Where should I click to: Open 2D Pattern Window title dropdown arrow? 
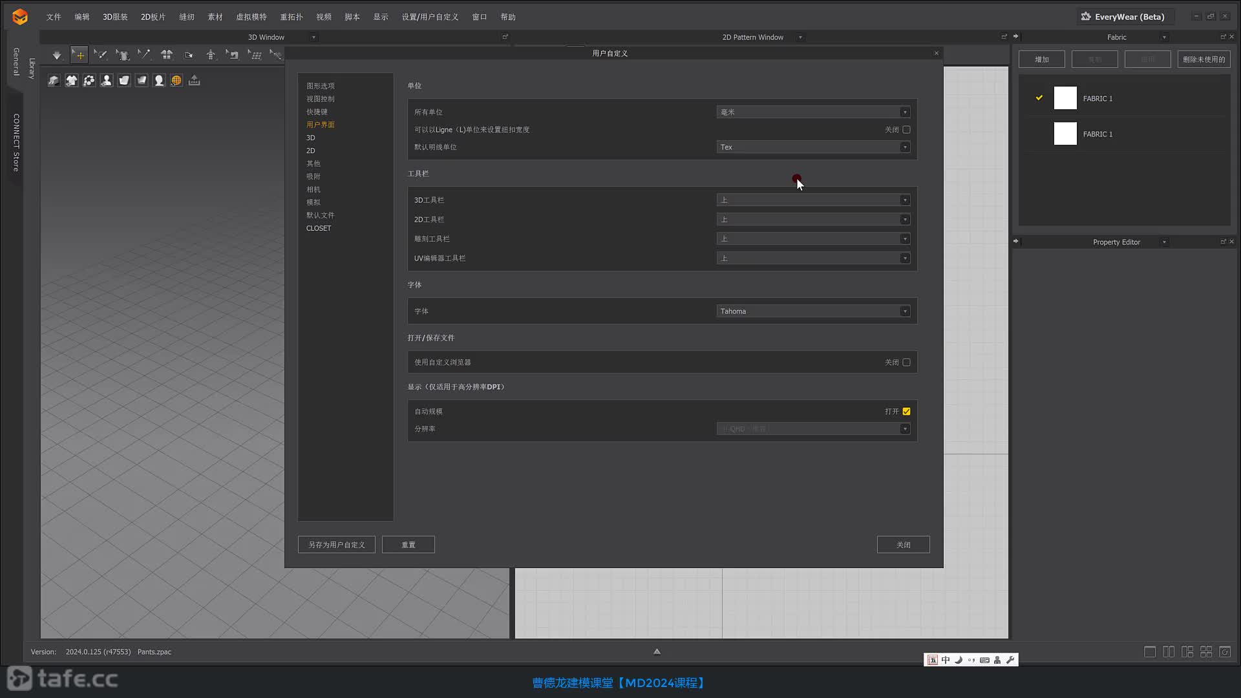pos(800,37)
